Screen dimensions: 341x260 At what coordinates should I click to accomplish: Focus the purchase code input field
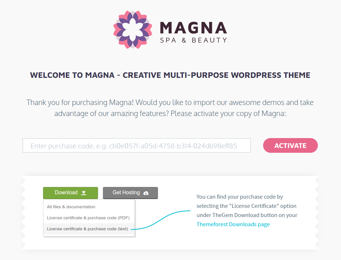point(137,145)
